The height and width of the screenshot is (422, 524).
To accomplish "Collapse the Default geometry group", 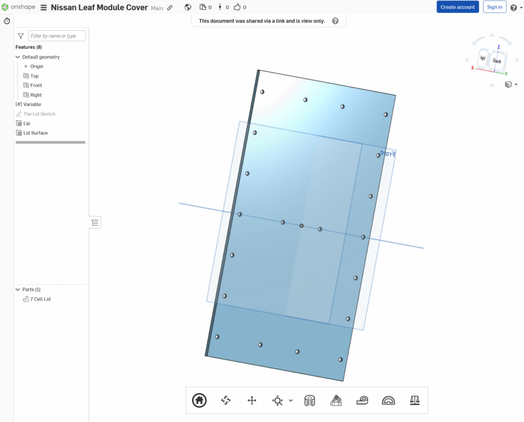I will [x=18, y=57].
